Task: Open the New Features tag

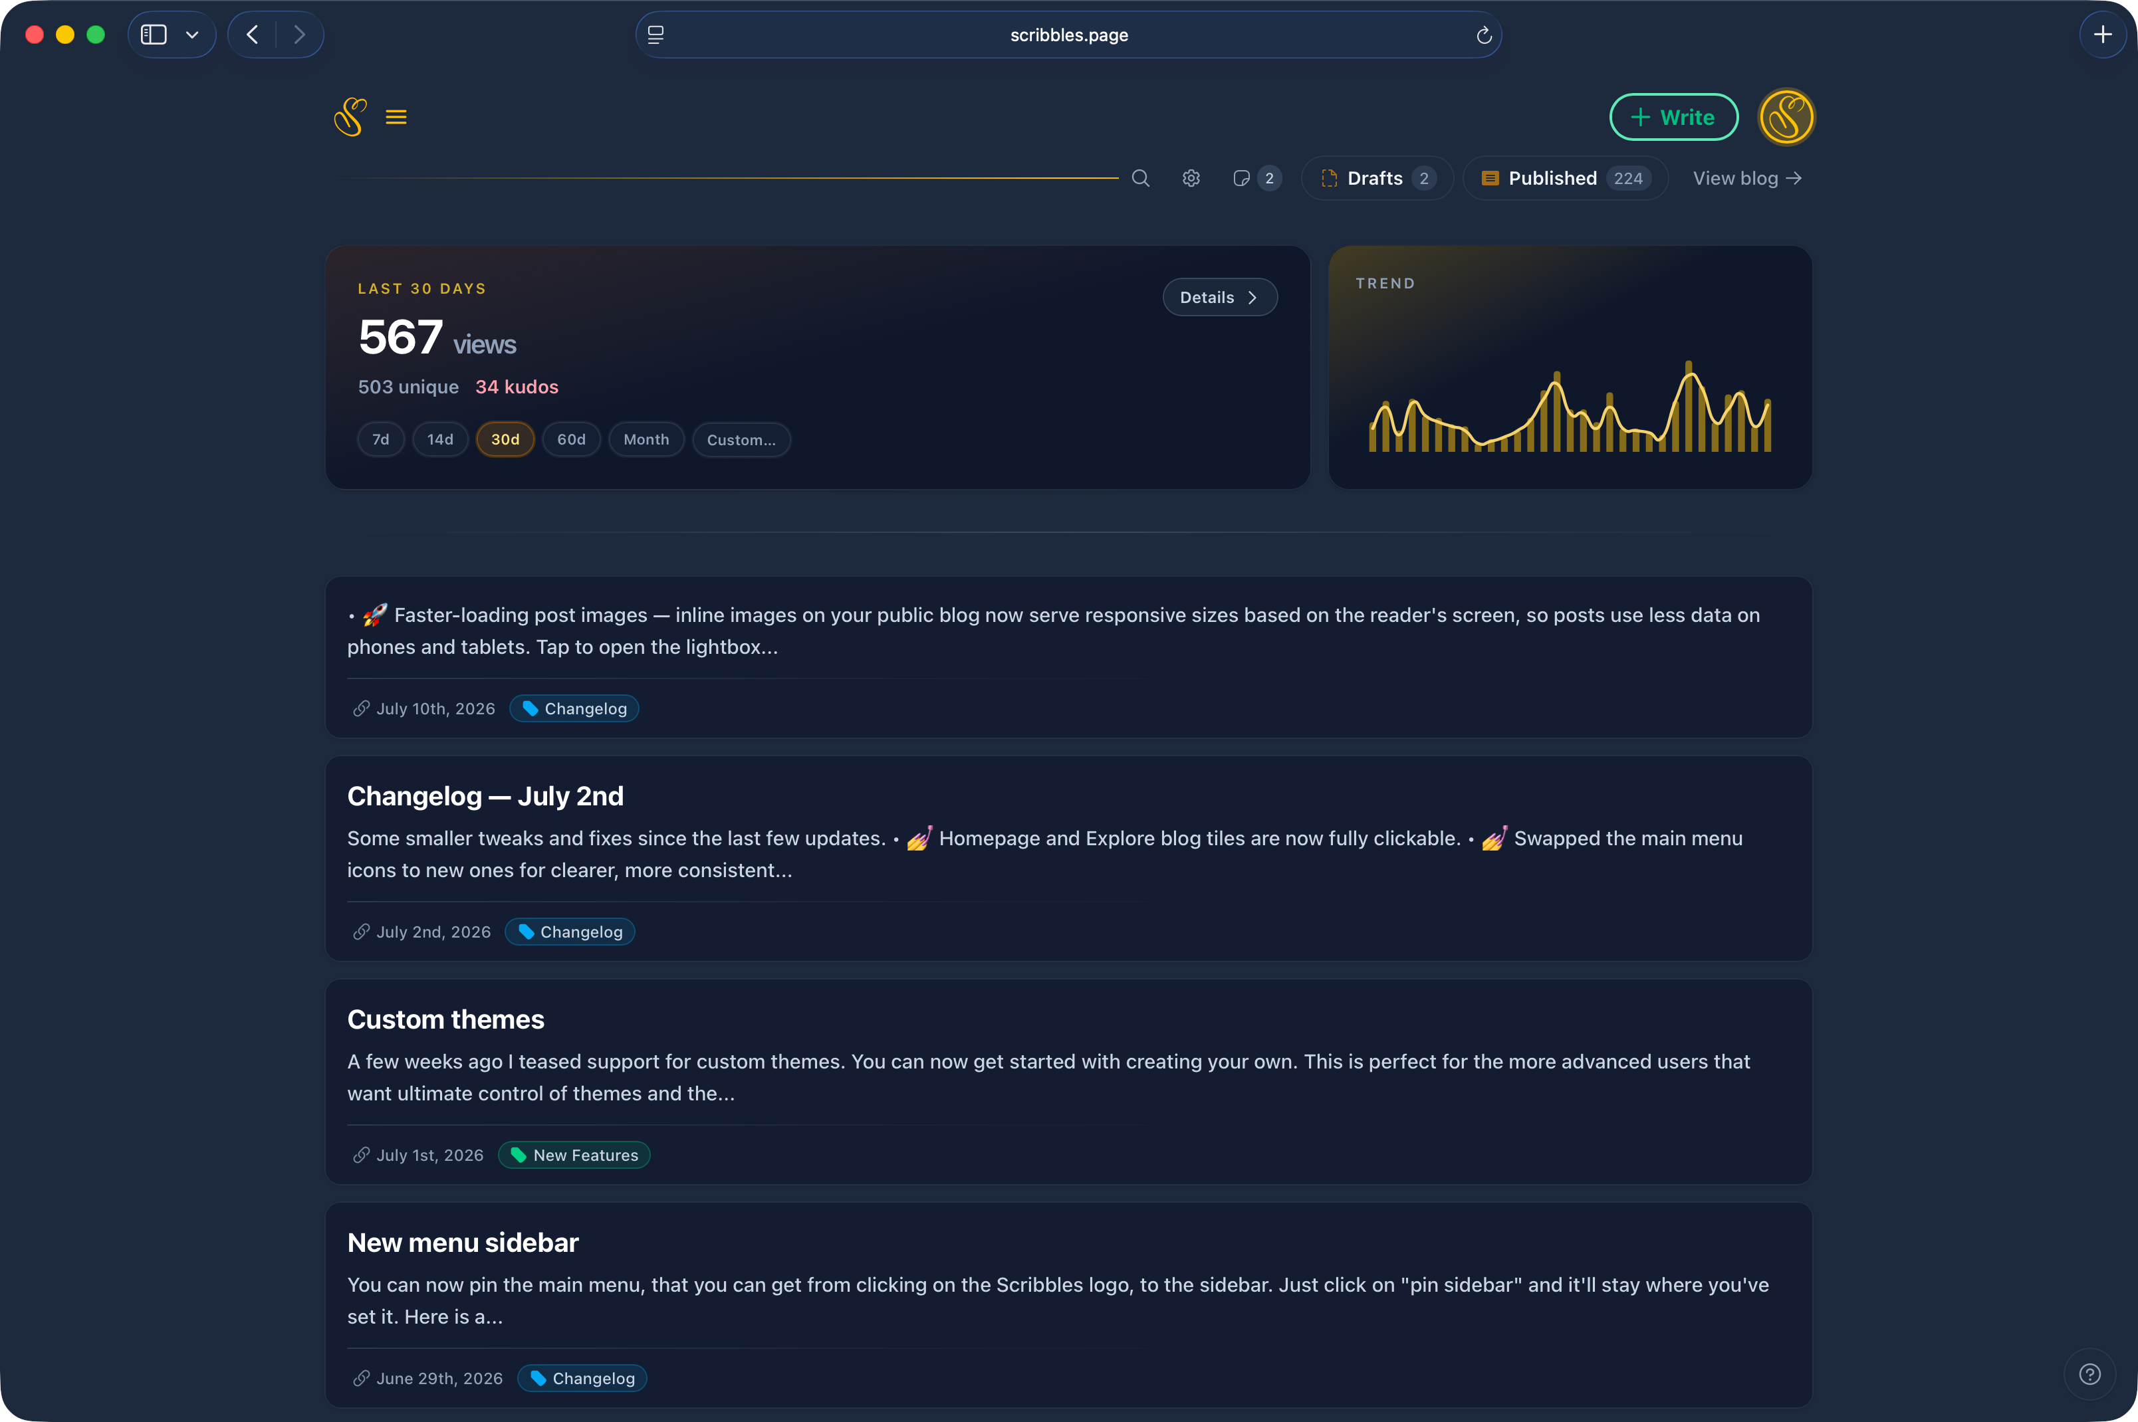Action: click(574, 1154)
